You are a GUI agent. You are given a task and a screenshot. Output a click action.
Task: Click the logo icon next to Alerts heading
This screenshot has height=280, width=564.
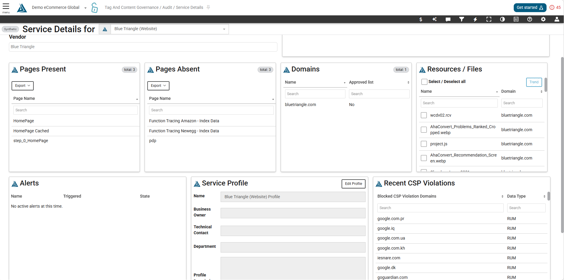point(15,184)
